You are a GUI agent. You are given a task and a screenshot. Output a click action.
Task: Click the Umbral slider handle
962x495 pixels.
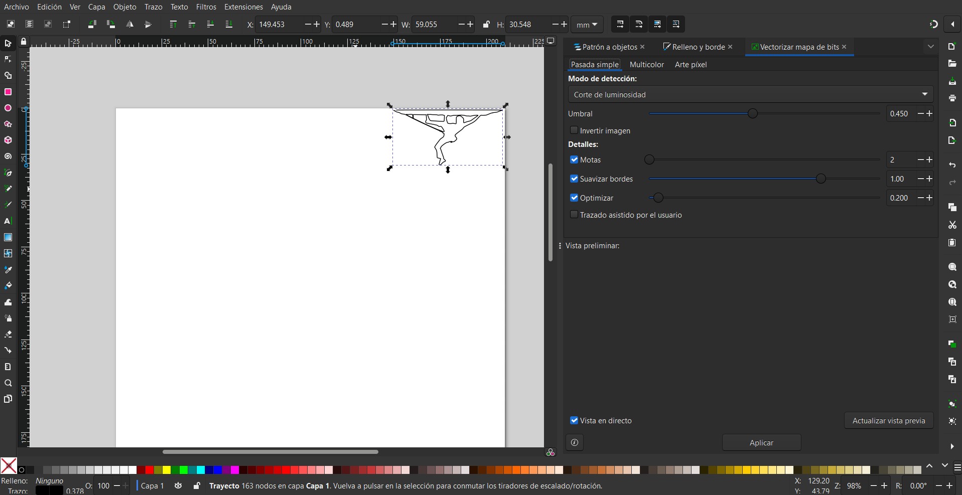(x=752, y=113)
